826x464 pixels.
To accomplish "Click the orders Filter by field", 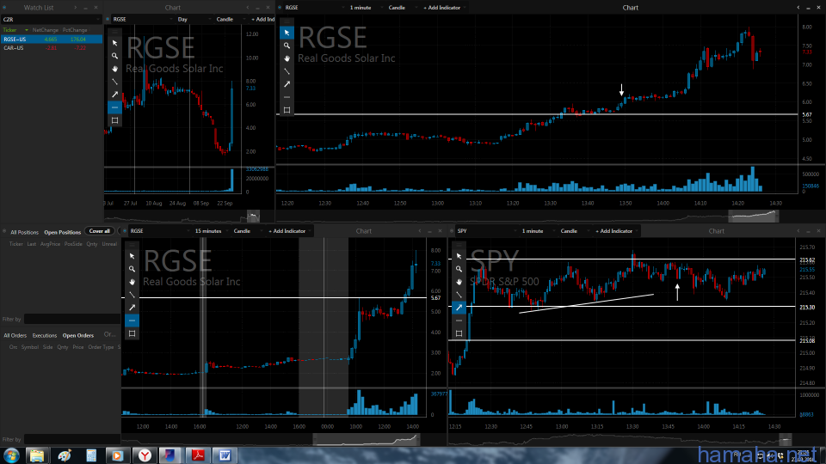I will (72, 439).
